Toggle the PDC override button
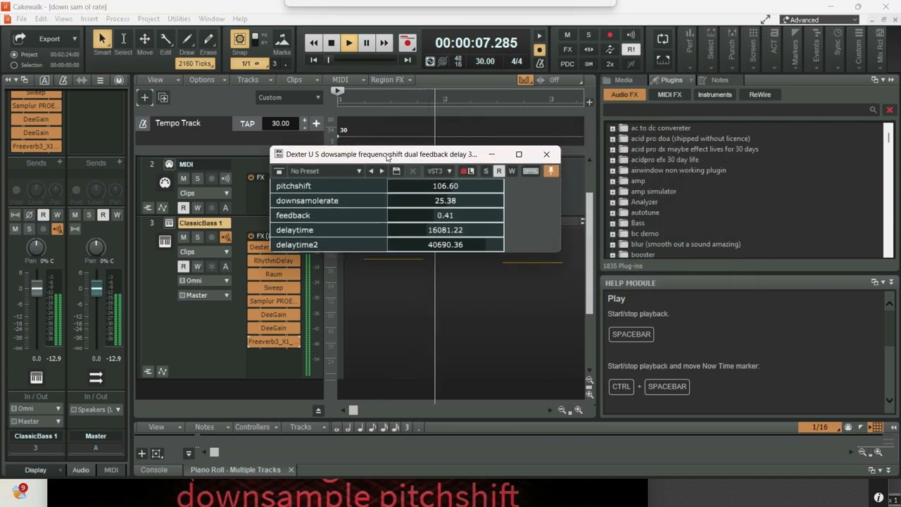Viewport: 901px width, 507px height. pyautogui.click(x=567, y=63)
